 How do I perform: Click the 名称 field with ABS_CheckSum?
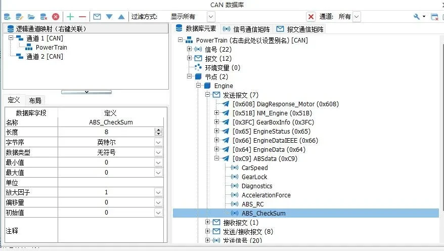click(x=110, y=122)
